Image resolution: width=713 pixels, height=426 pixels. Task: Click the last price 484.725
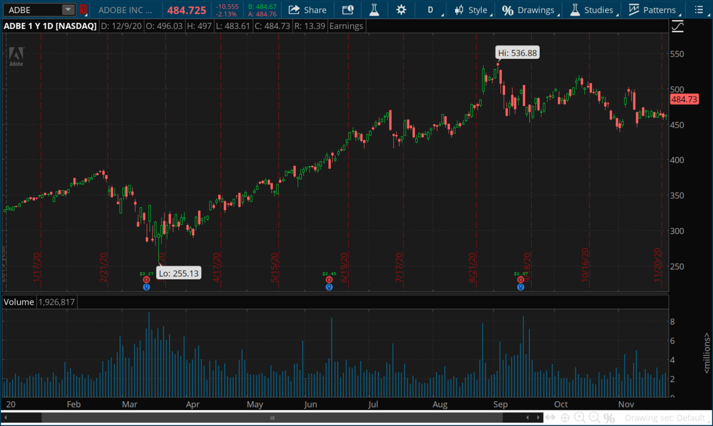point(187,10)
